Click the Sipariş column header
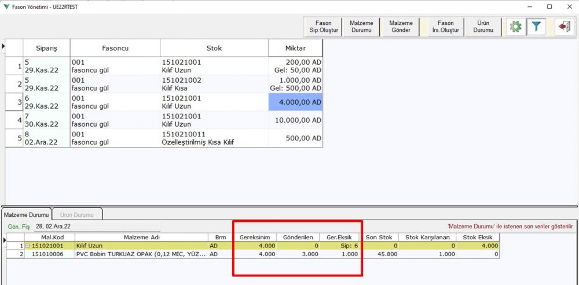Viewport: 579px width, 285px height. (46, 48)
